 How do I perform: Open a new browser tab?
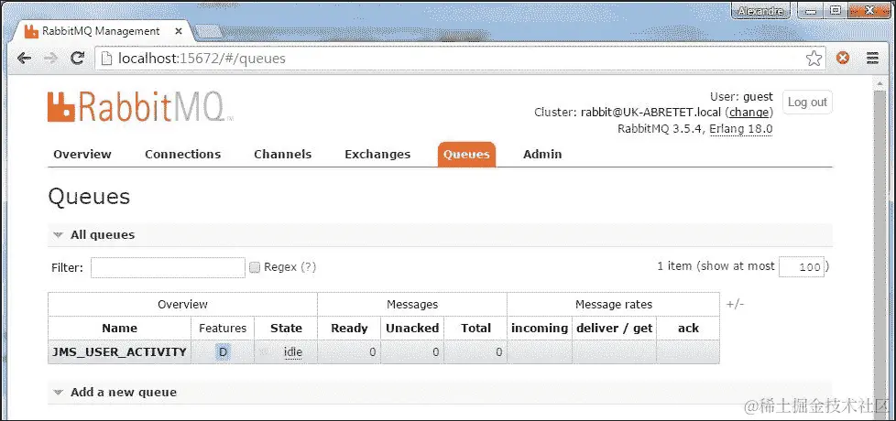click(208, 31)
